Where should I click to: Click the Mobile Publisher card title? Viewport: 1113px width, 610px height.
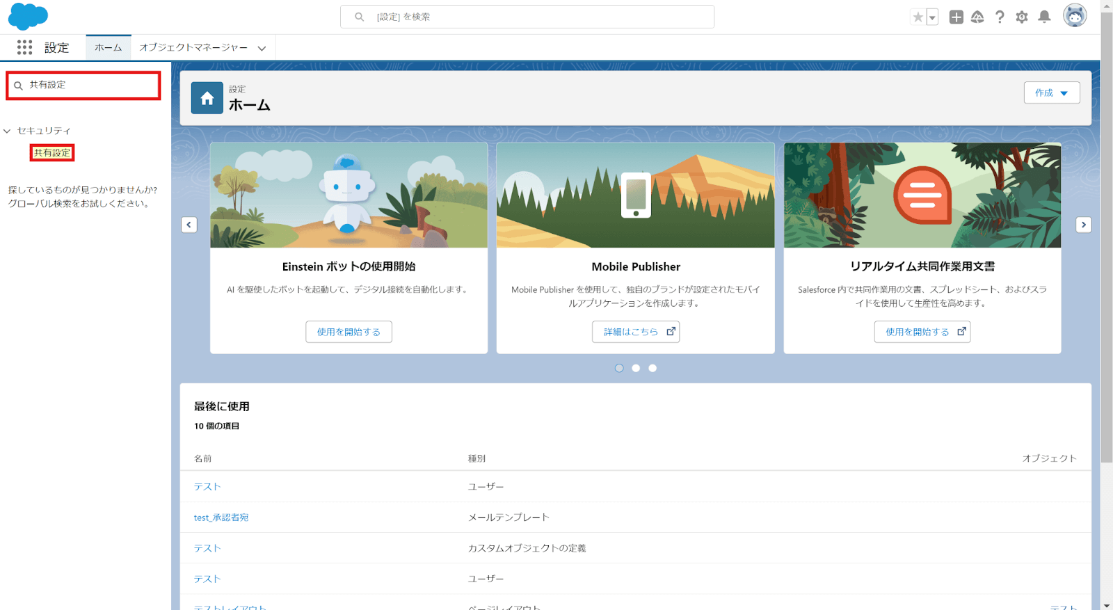(636, 266)
